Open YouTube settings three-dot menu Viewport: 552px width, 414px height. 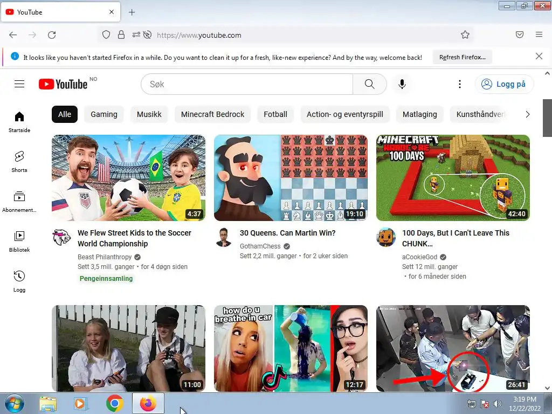[459, 84]
